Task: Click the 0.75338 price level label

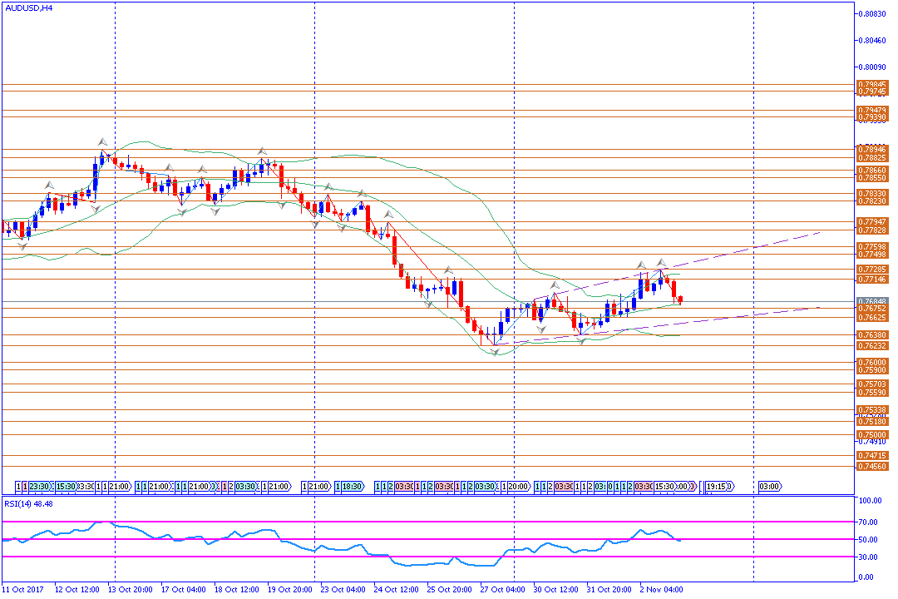Action: pyautogui.click(x=872, y=410)
